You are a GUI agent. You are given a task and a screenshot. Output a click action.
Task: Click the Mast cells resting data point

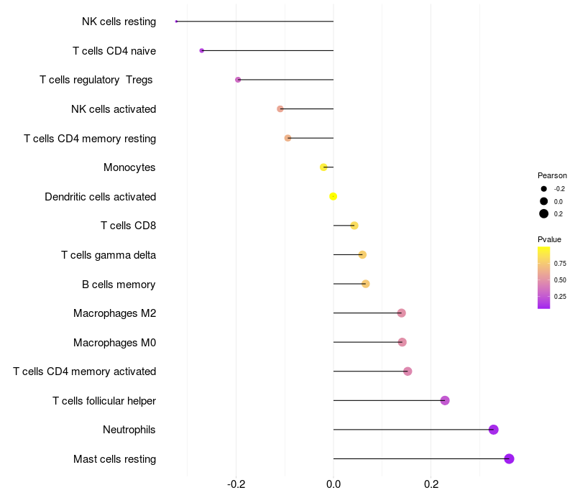click(x=509, y=458)
